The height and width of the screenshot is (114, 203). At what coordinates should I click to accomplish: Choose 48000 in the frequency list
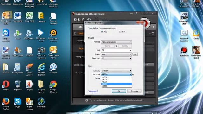pos(116,86)
